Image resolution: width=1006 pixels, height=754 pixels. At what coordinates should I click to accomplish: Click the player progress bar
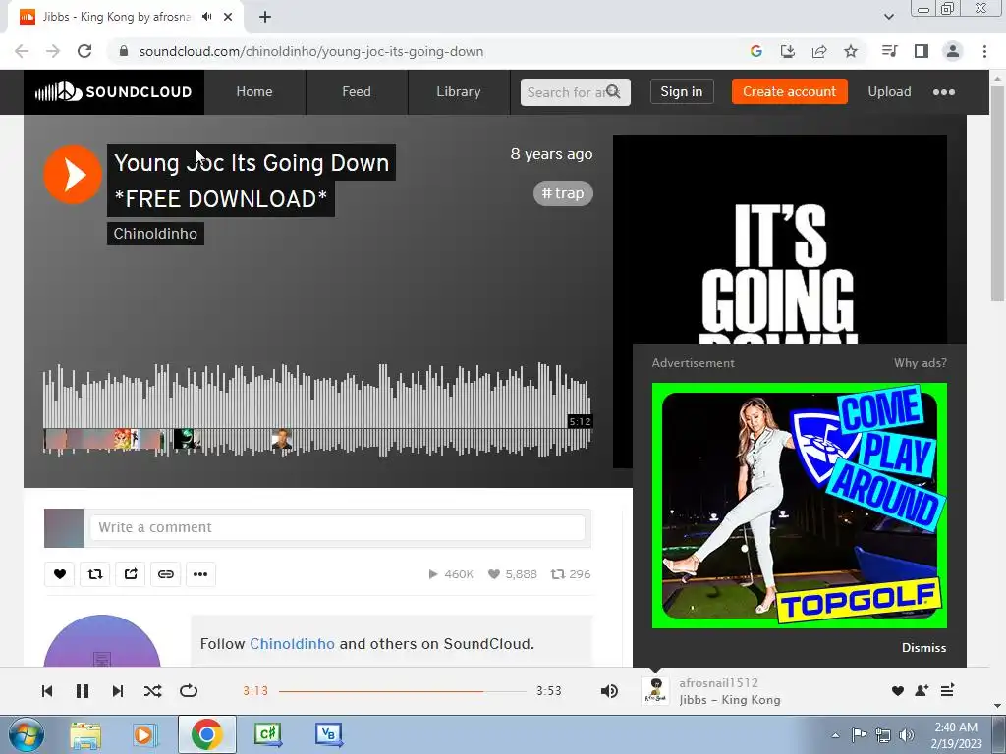click(x=402, y=691)
